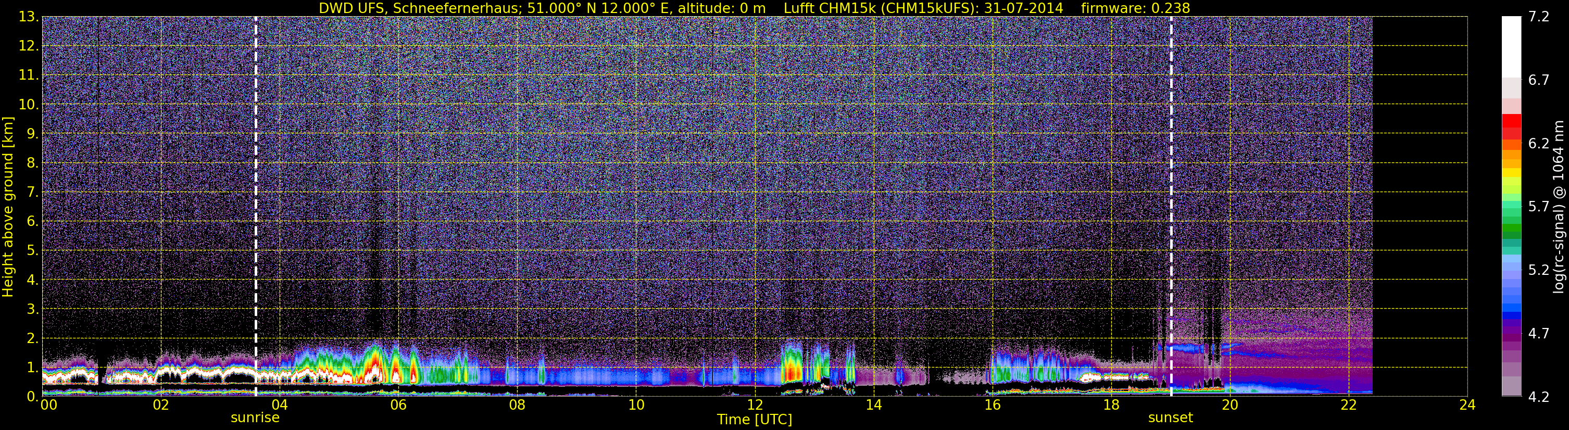This screenshot has width=1569, height=430.
Task: Click the chart title with station info
Action: [x=754, y=8]
